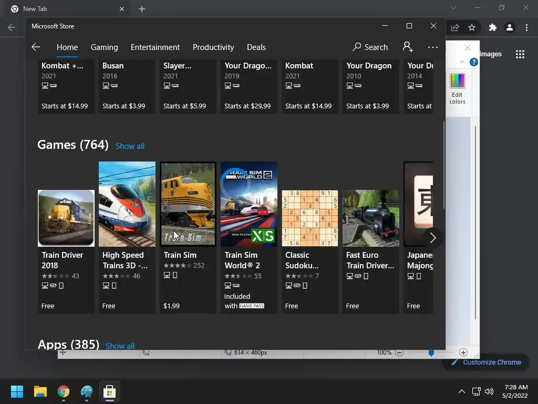538x404 pixels.
Task: Open Train Sim World 2 thumbnail
Action: (x=249, y=204)
